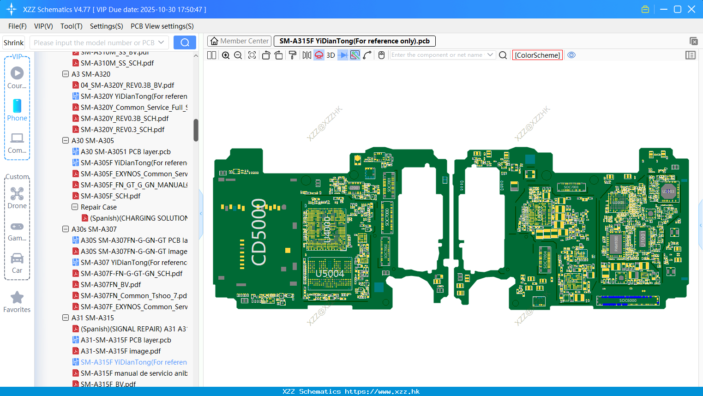Click the file tree vertical scrollbar
Viewport: 703px width, 396px height.
(x=196, y=130)
